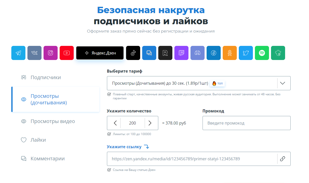
Task: Select Просмотры (дочитывания) category
Action: pos(55,99)
